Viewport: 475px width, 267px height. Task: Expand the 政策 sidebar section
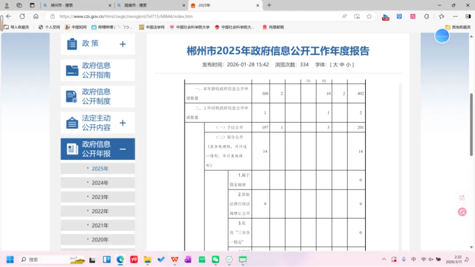click(x=123, y=44)
